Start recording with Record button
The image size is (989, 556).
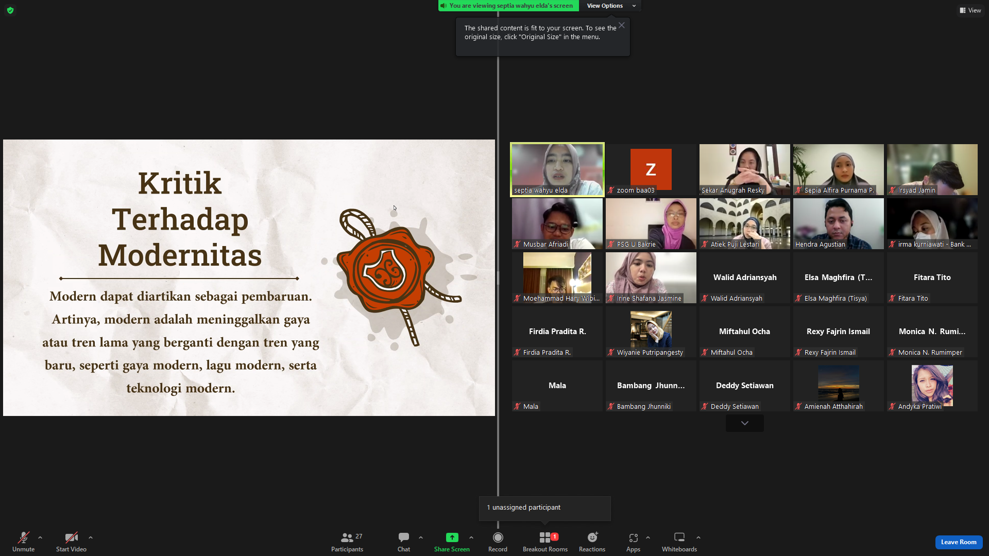pyautogui.click(x=498, y=542)
